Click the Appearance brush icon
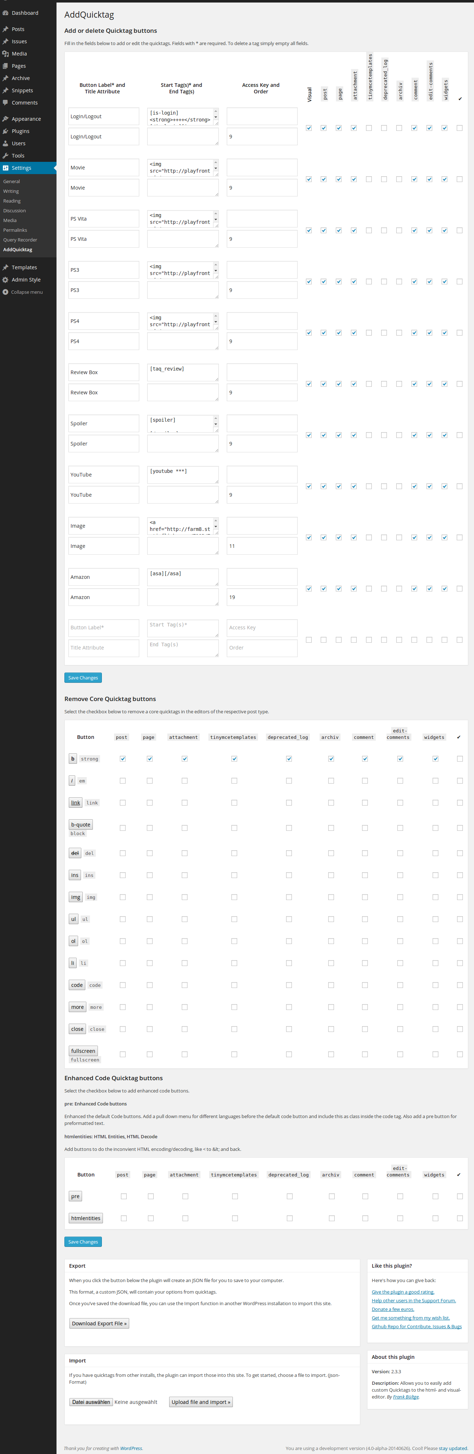This screenshot has width=474, height=1454. coord(6,119)
